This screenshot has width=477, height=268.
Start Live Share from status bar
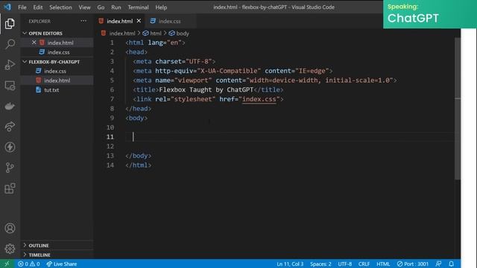click(62, 264)
